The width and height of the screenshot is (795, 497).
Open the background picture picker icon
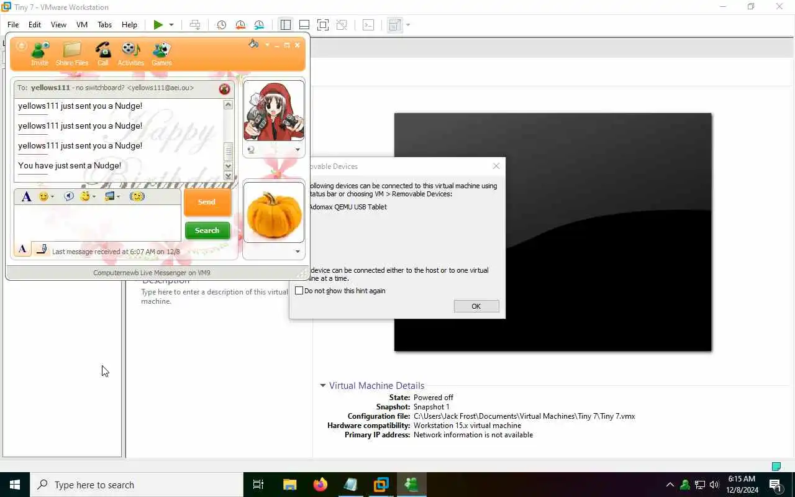click(112, 196)
